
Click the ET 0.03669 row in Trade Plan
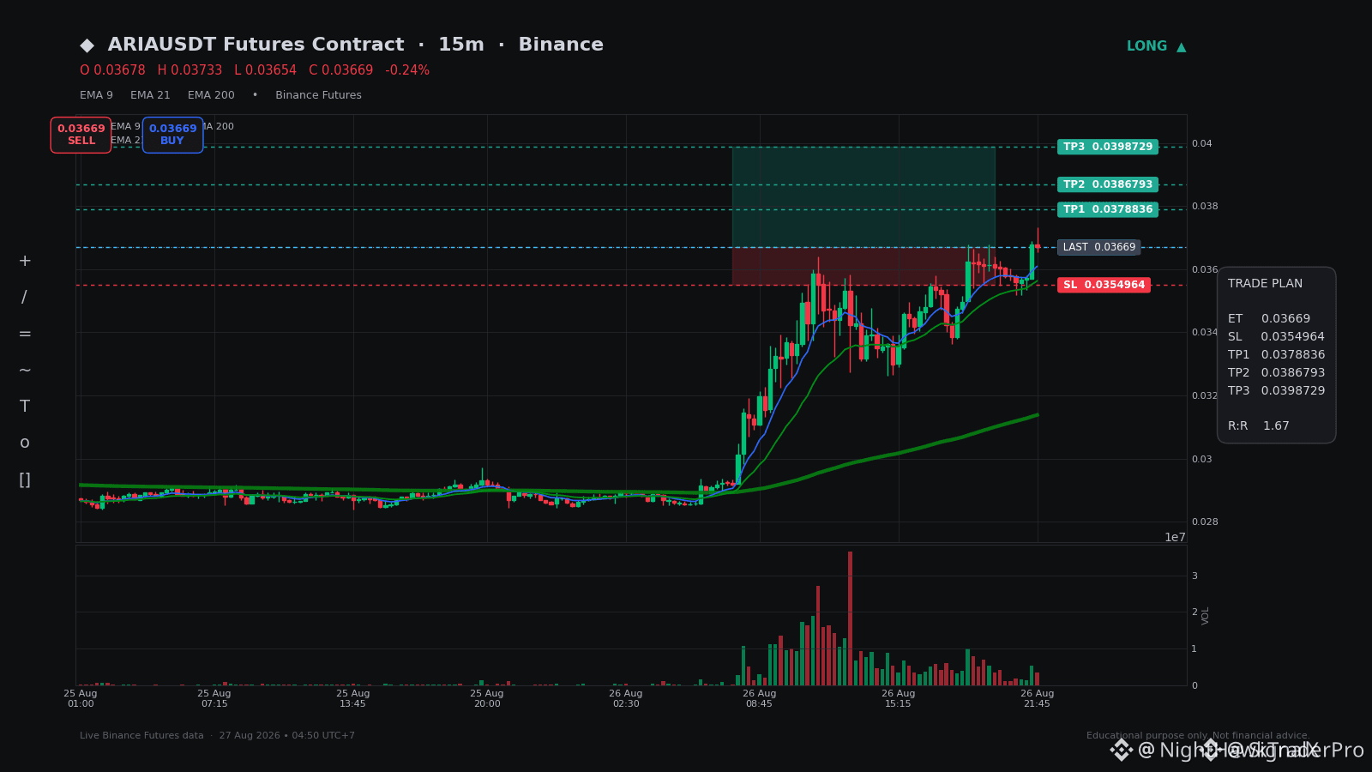coord(1269,319)
